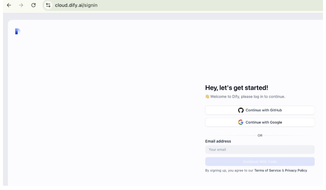Screen dimensions: 326x190
Task: Click the Continue With Code button
Action: [x=260, y=161]
